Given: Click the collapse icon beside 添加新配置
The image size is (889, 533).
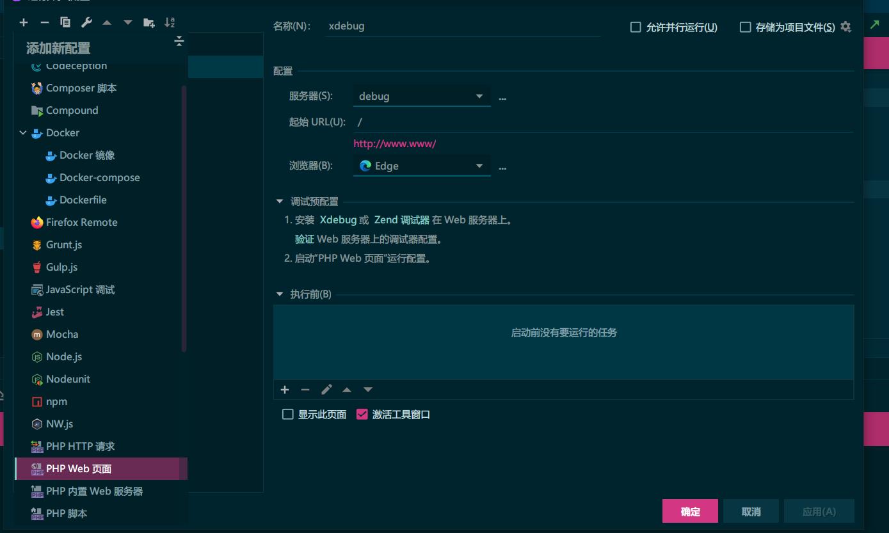Looking at the screenshot, I should click(179, 42).
